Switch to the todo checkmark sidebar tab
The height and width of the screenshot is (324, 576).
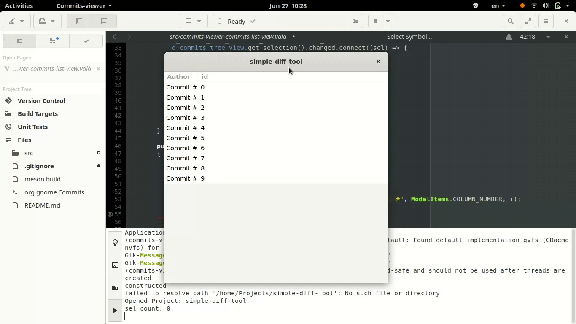coord(86,41)
